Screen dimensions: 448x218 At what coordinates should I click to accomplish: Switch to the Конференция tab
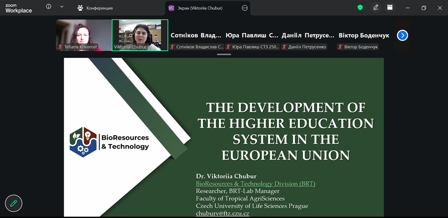click(95, 8)
